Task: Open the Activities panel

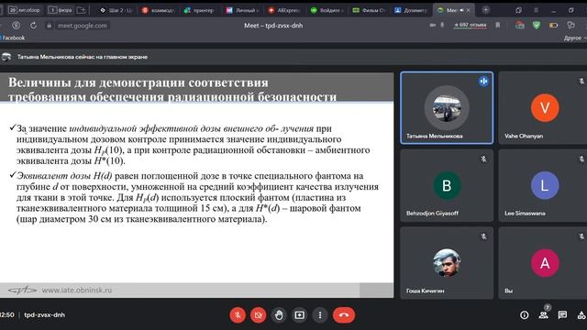Action: (x=581, y=315)
